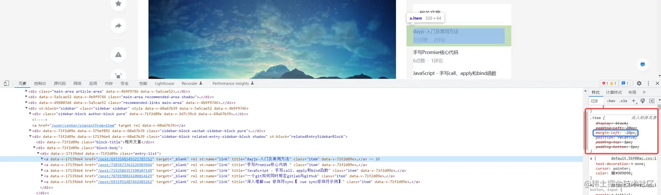Select the 布局 layout tab
661x195 pixels.
tap(632, 92)
